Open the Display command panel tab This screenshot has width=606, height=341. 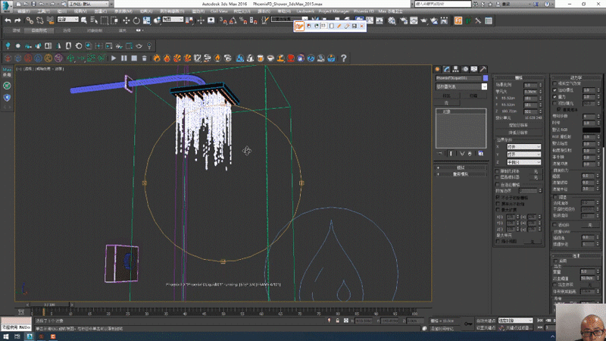point(474,69)
